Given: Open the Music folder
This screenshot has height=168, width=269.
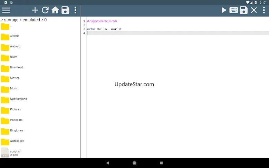Looking at the screenshot, I should 40,89.
